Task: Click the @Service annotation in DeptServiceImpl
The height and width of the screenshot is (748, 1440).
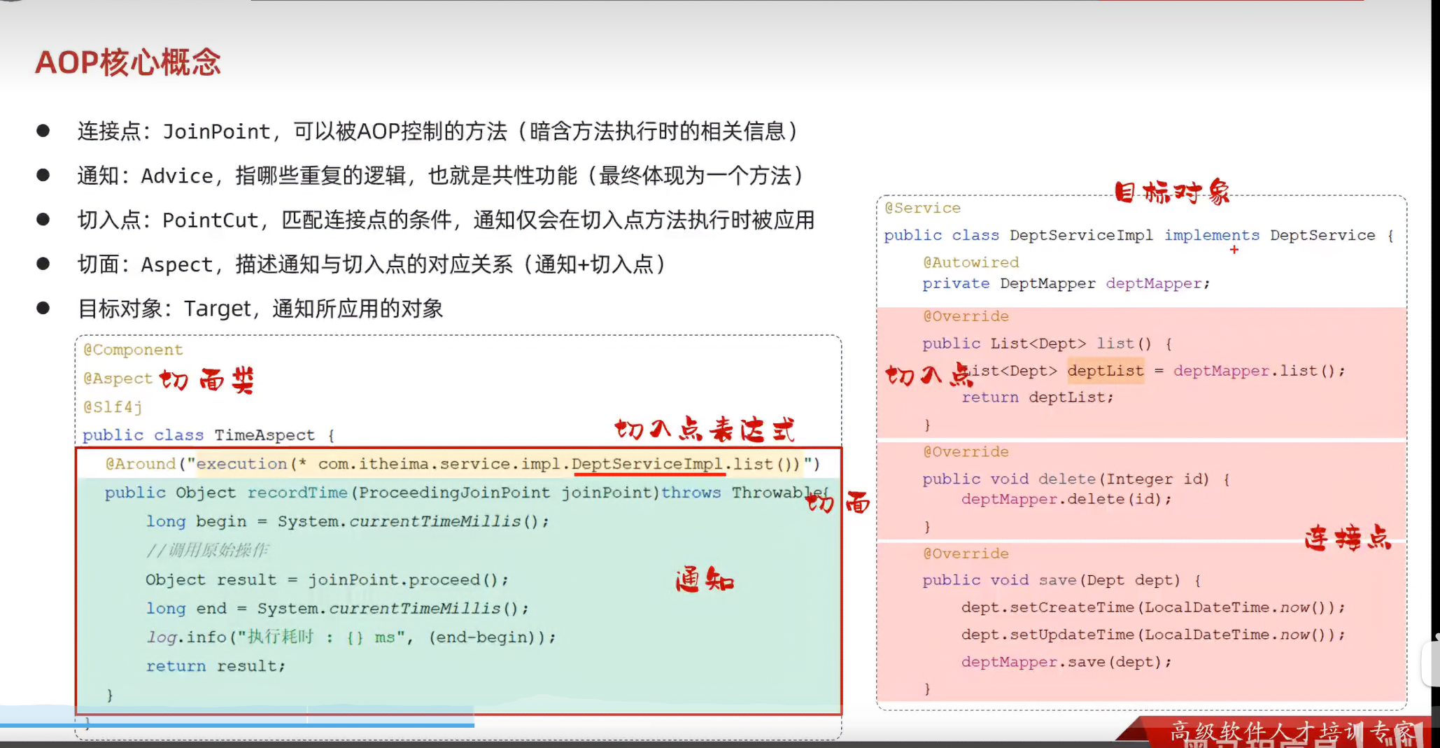Action: (x=923, y=208)
